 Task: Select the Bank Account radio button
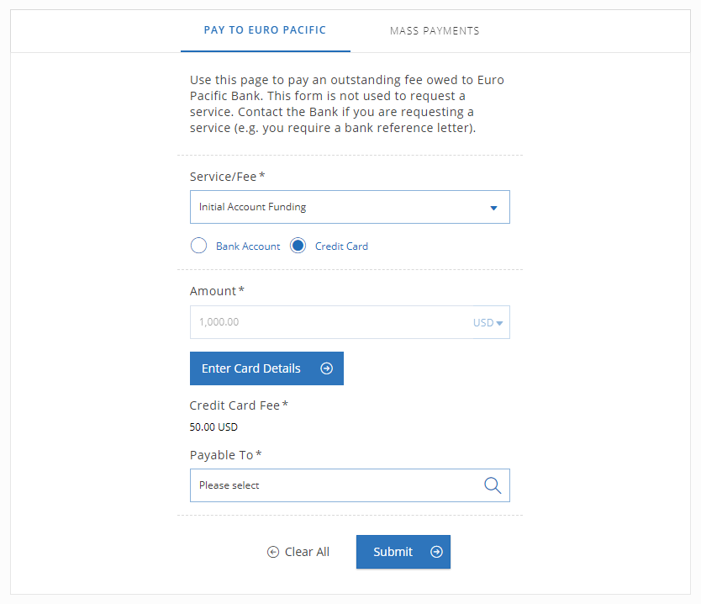point(198,246)
